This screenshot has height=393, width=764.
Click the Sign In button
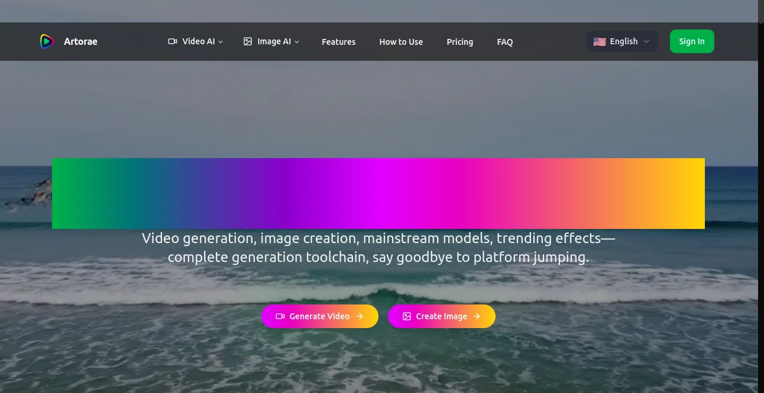[x=691, y=41]
